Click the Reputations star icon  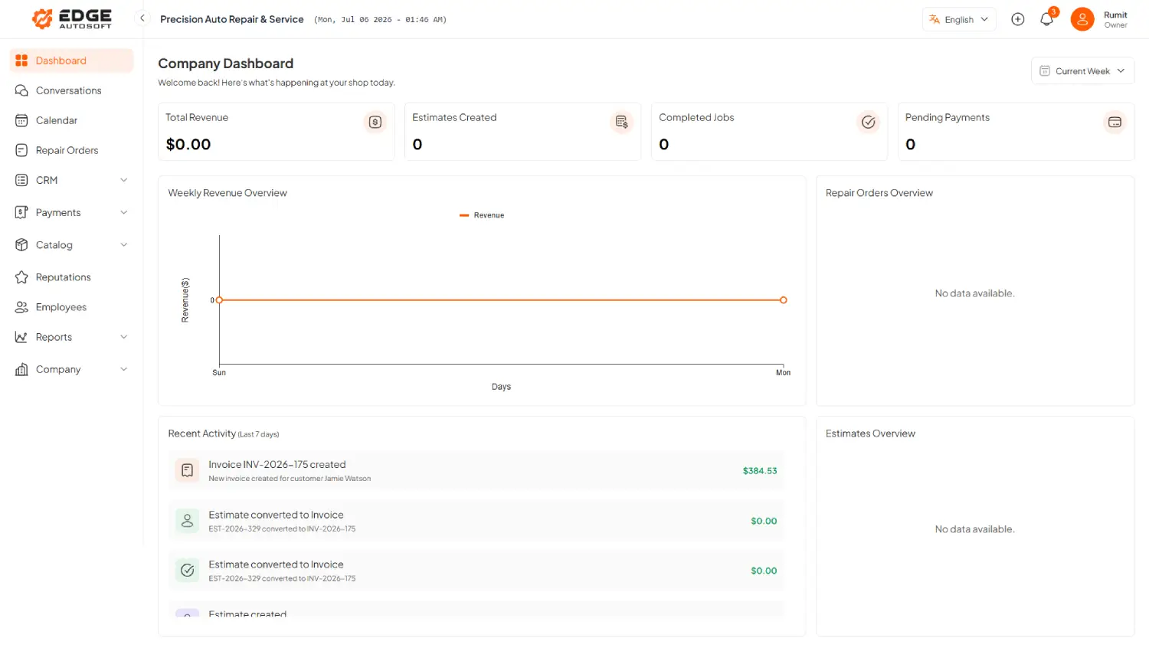point(21,277)
